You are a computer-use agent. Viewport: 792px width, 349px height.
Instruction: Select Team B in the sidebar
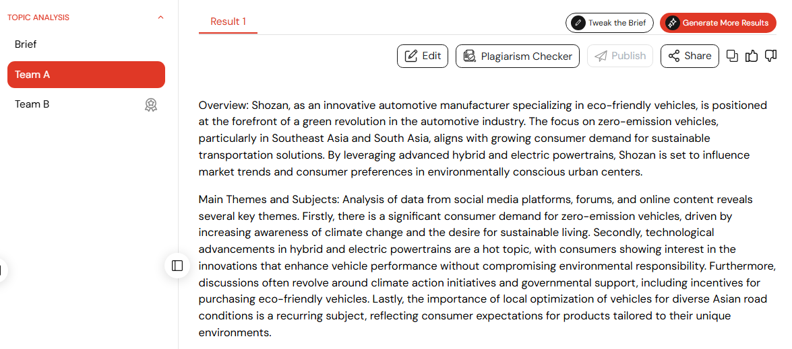click(86, 104)
